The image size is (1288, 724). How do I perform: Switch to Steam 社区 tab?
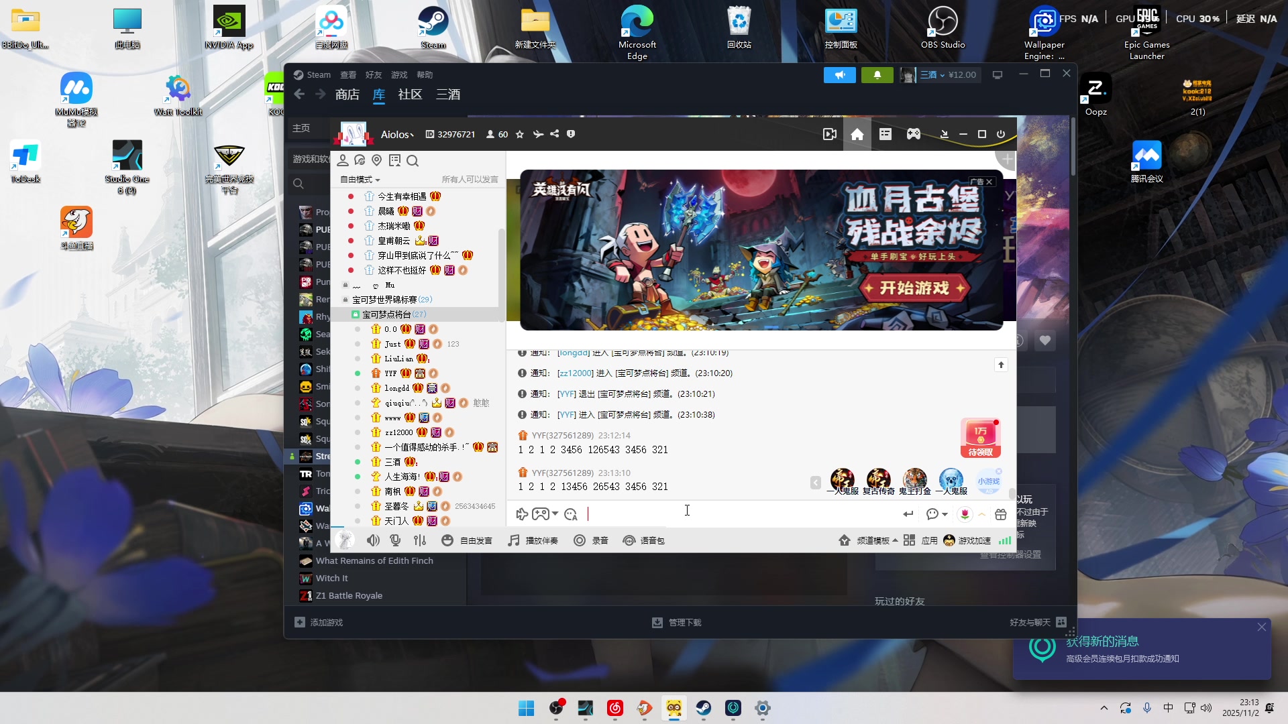coord(410,95)
